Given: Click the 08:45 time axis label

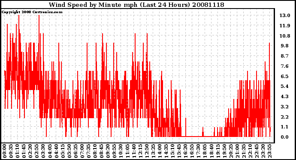Looking at the screenshot, I should coord(101,151).
